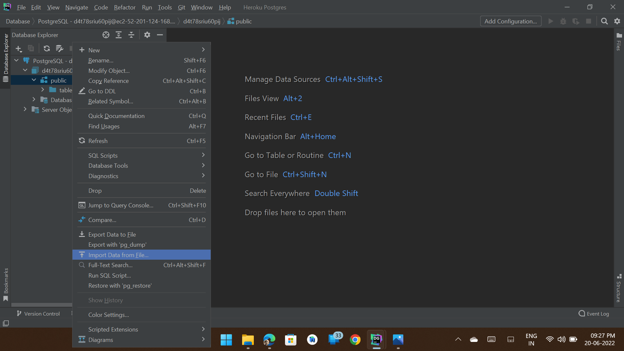The height and width of the screenshot is (351, 624).
Task: Open the Git menu in the menu bar
Action: 181,7
